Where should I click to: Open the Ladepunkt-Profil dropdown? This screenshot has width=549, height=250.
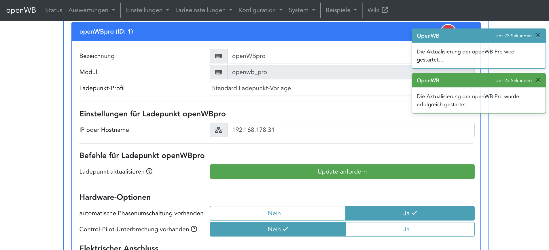[311, 88]
